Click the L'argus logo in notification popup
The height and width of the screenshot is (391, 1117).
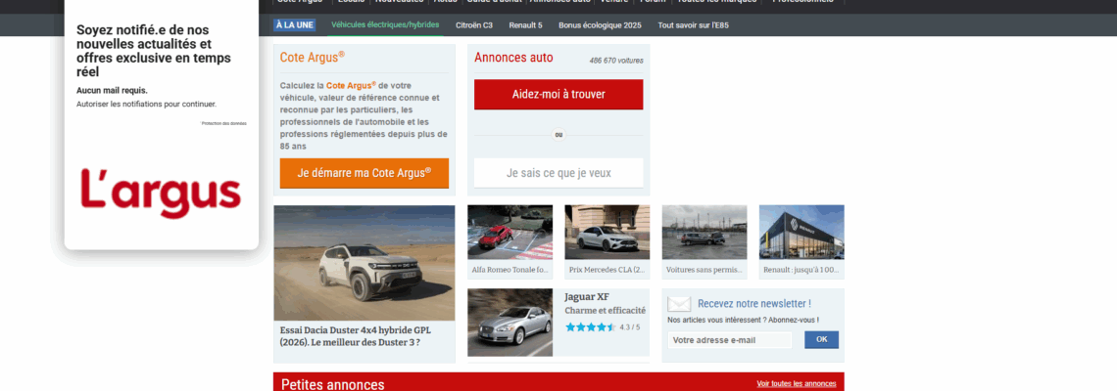pos(161,193)
